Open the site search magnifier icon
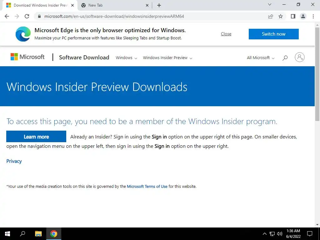320x240 pixels. [285, 58]
